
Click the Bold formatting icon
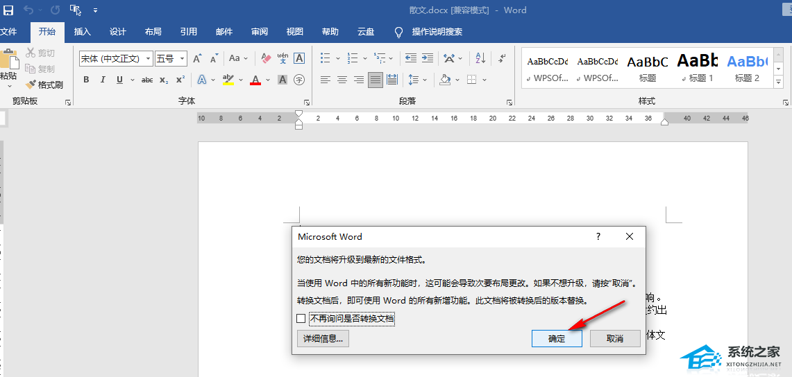point(86,80)
